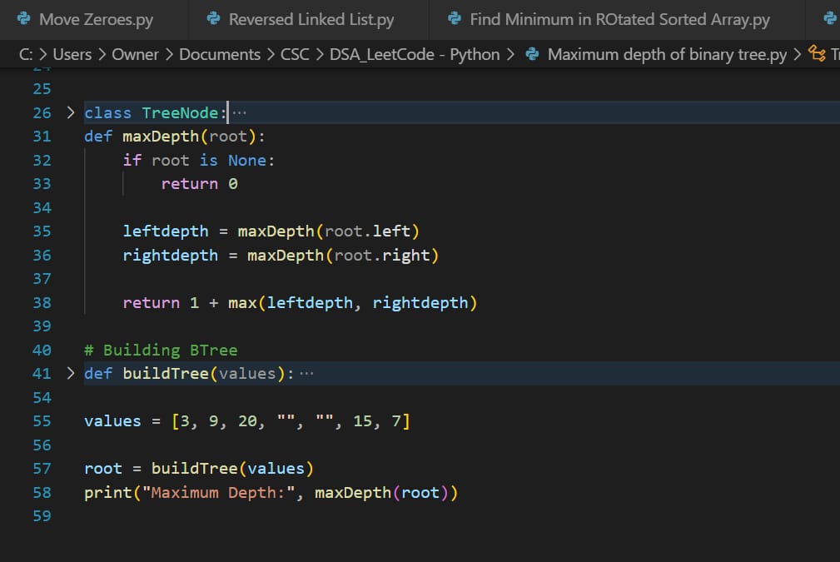Expand the folded def buildTree block

pos(70,373)
